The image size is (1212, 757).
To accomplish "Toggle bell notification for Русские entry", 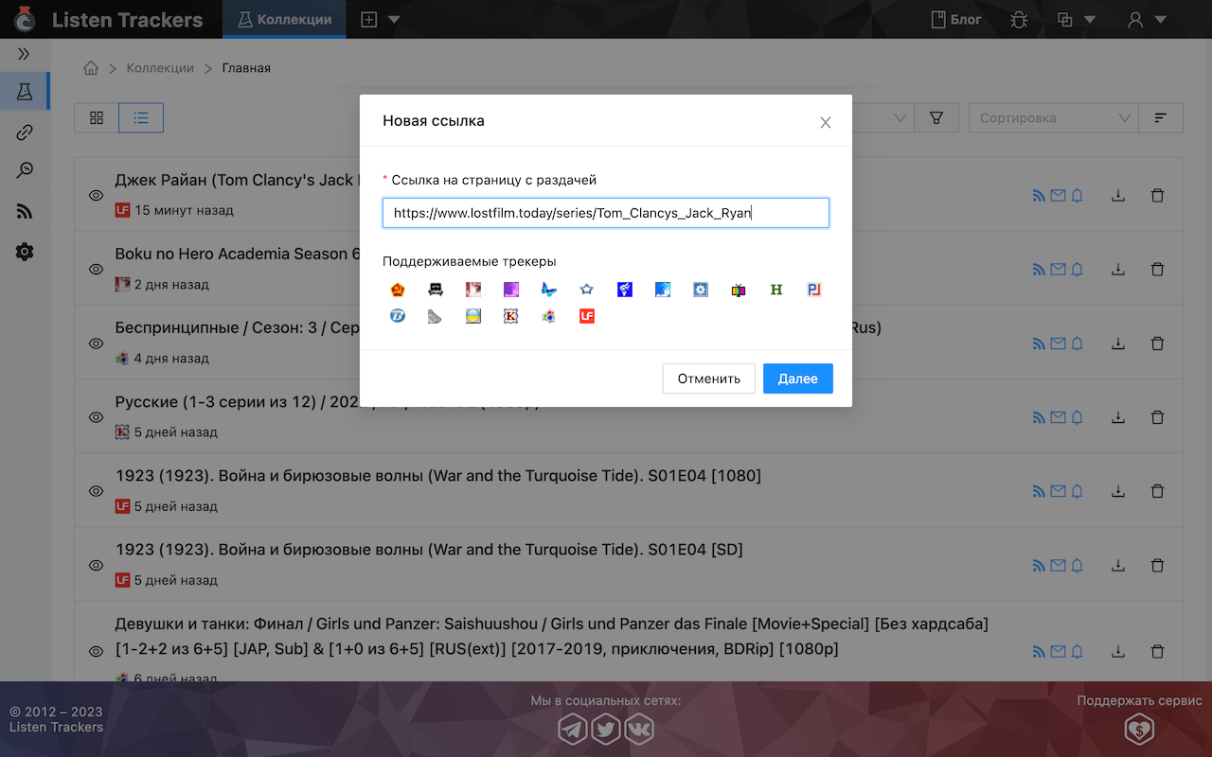I will point(1077,417).
